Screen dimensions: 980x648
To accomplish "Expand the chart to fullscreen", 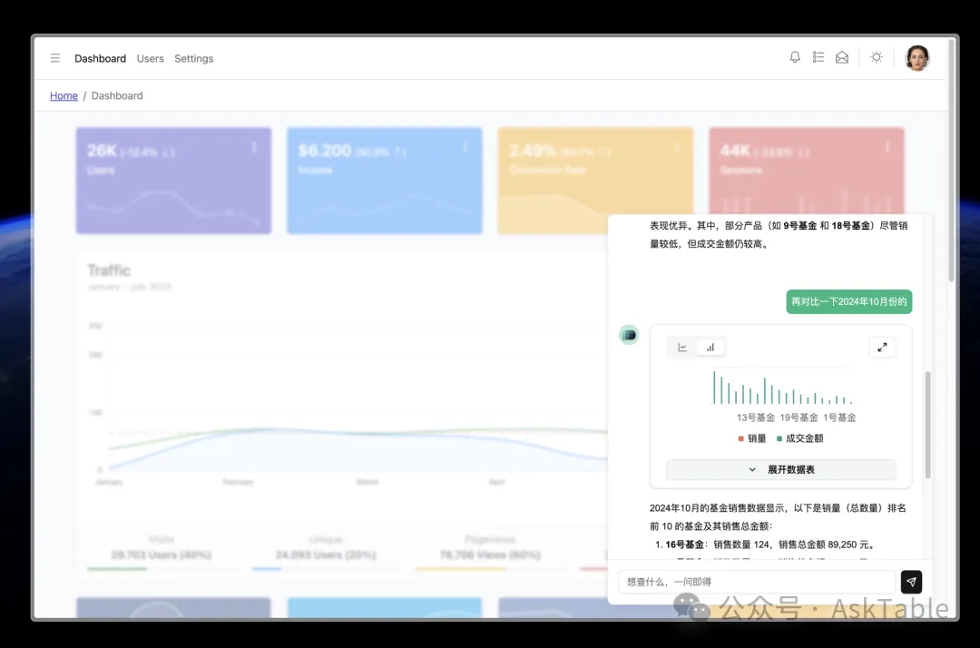I will coord(882,347).
